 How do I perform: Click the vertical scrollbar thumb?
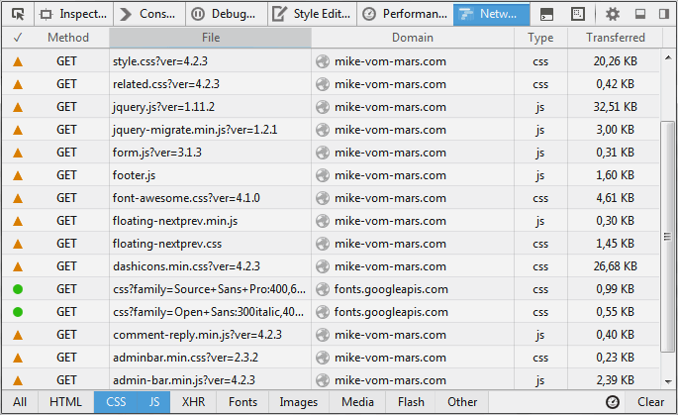click(667, 237)
